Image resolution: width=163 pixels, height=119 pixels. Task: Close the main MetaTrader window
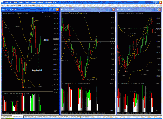[161, 2]
